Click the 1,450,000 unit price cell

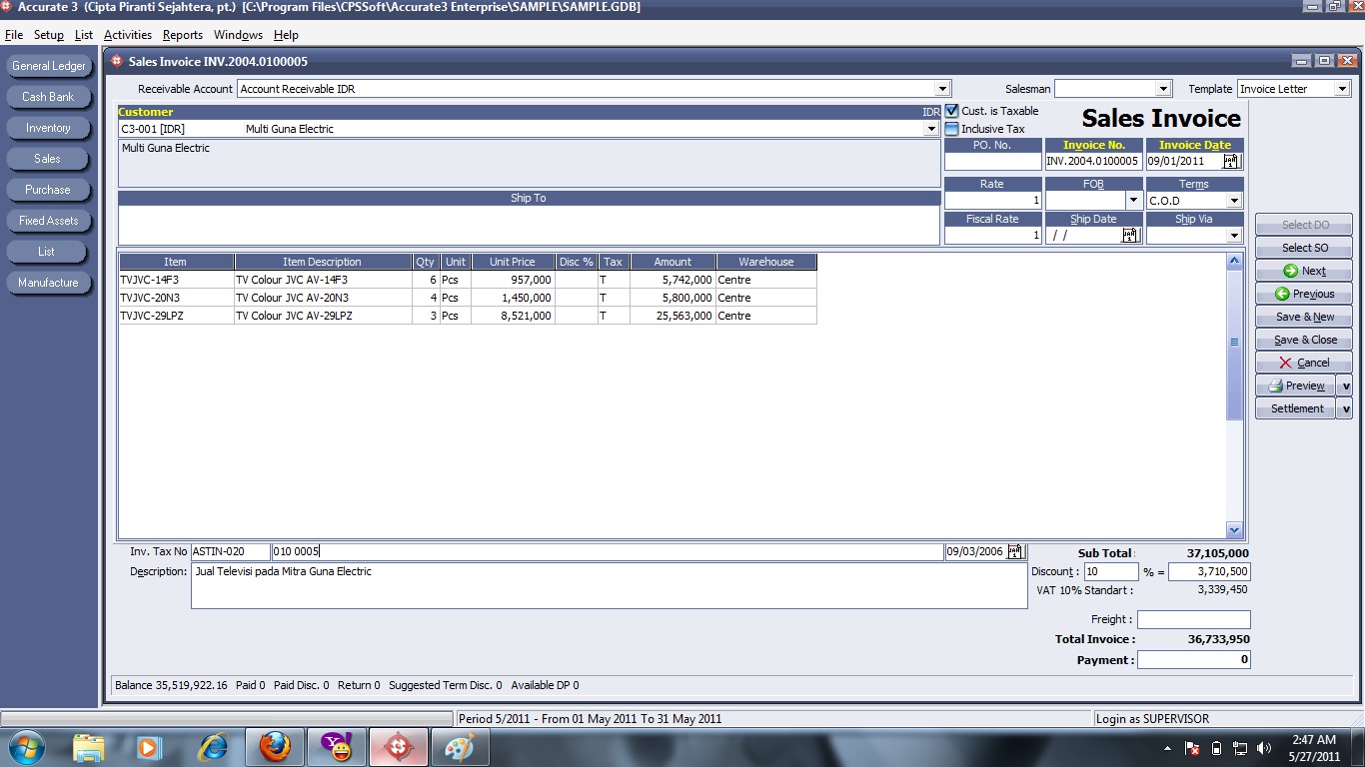[x=513, y=298]
